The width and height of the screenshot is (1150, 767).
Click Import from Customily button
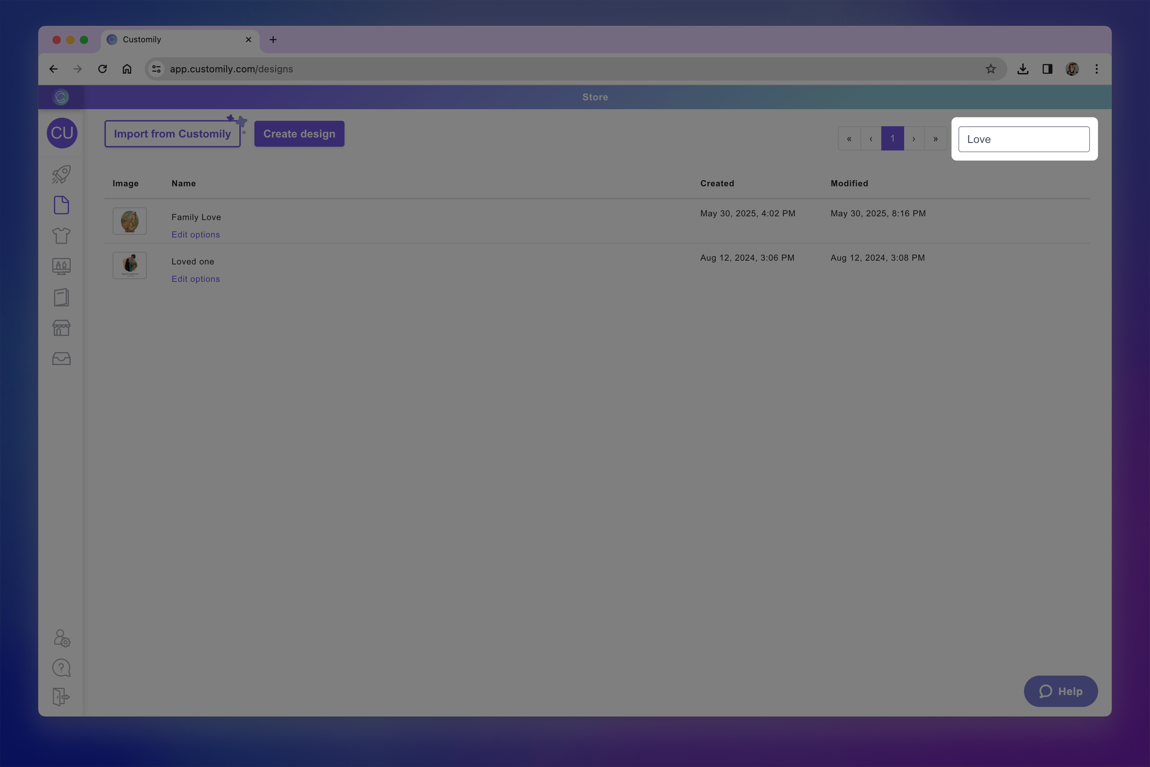(x=172, y=134)
